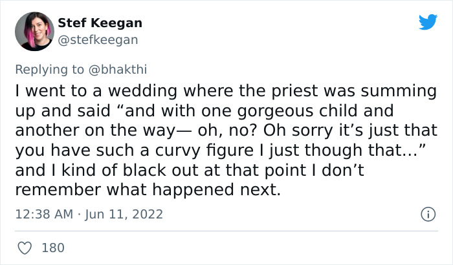
Task: Open the @stefkeegan handle link
Action: (98, 40)
